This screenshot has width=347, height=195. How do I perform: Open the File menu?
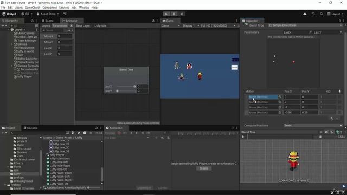tap(3, 8)
